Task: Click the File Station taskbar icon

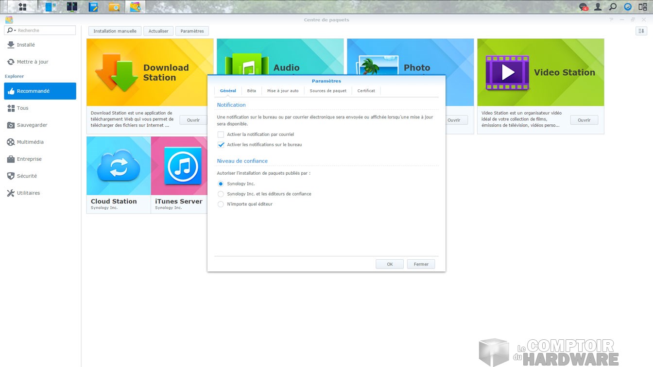Action: pos(114,7)
